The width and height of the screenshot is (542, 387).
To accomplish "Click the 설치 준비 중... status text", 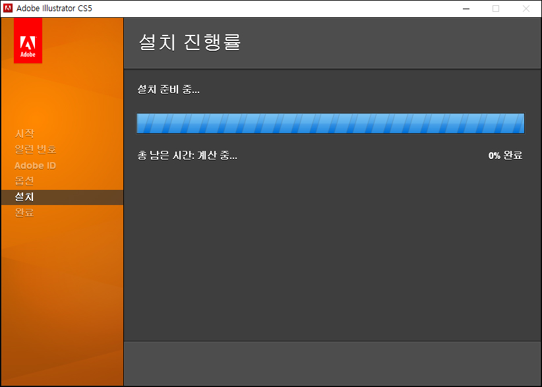I will [x=168, y=90].
